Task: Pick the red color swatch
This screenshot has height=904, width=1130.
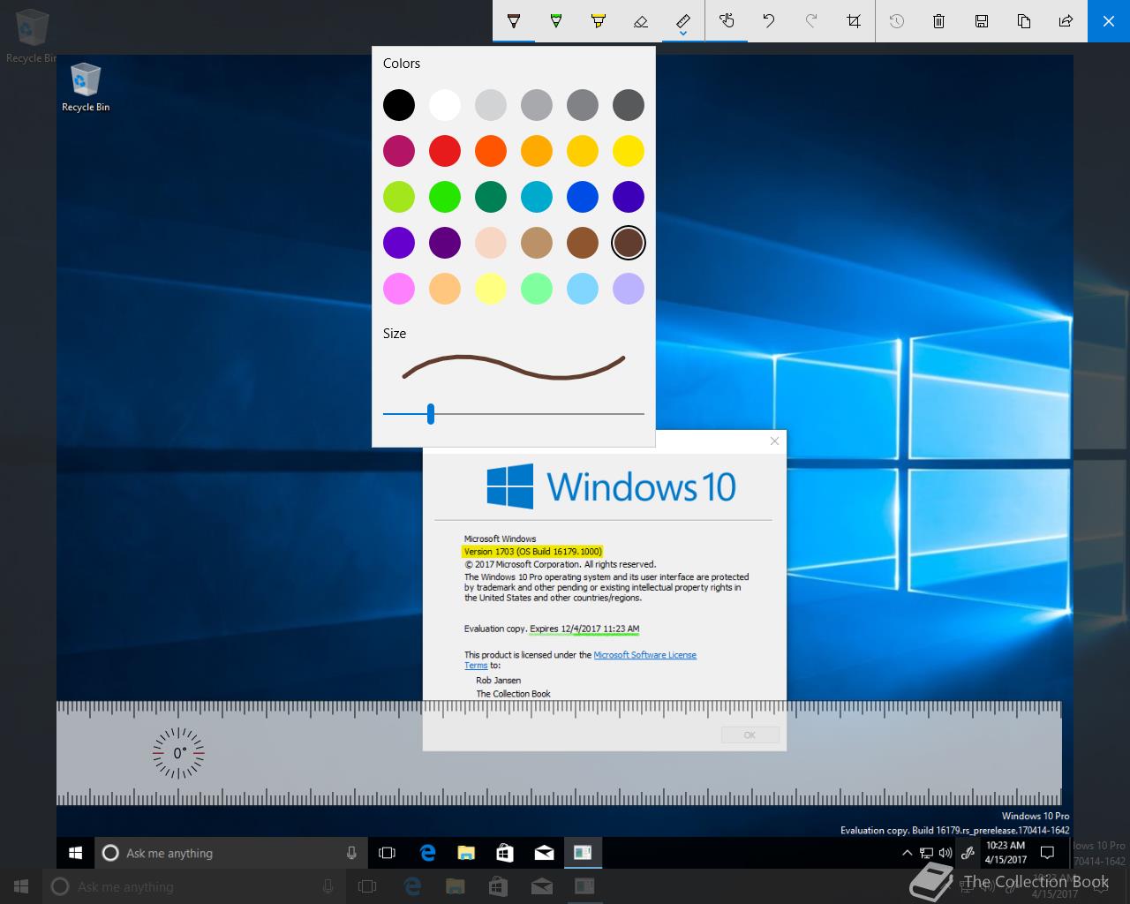Action: (445, 151)
